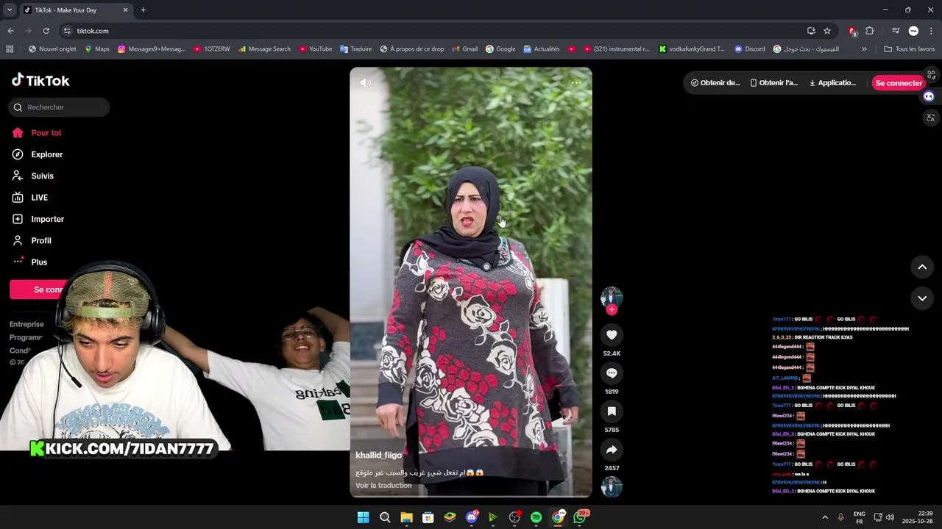Open Chrome from taskbar
The width and height of the screenshot is (942, 529).
[x=558, y=517]
